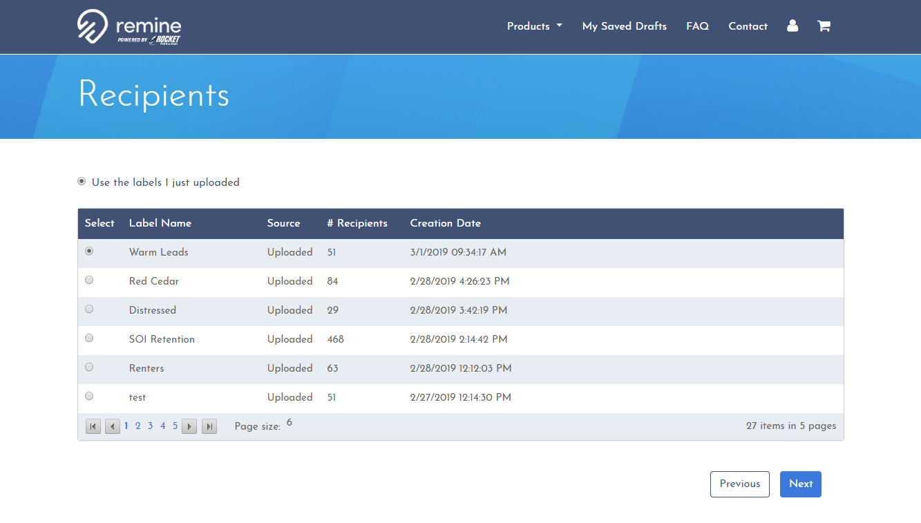The height and width of the screenshot is (523, 921).
Task: Select the SOI Retention label
Action: (x=88, y=338)
